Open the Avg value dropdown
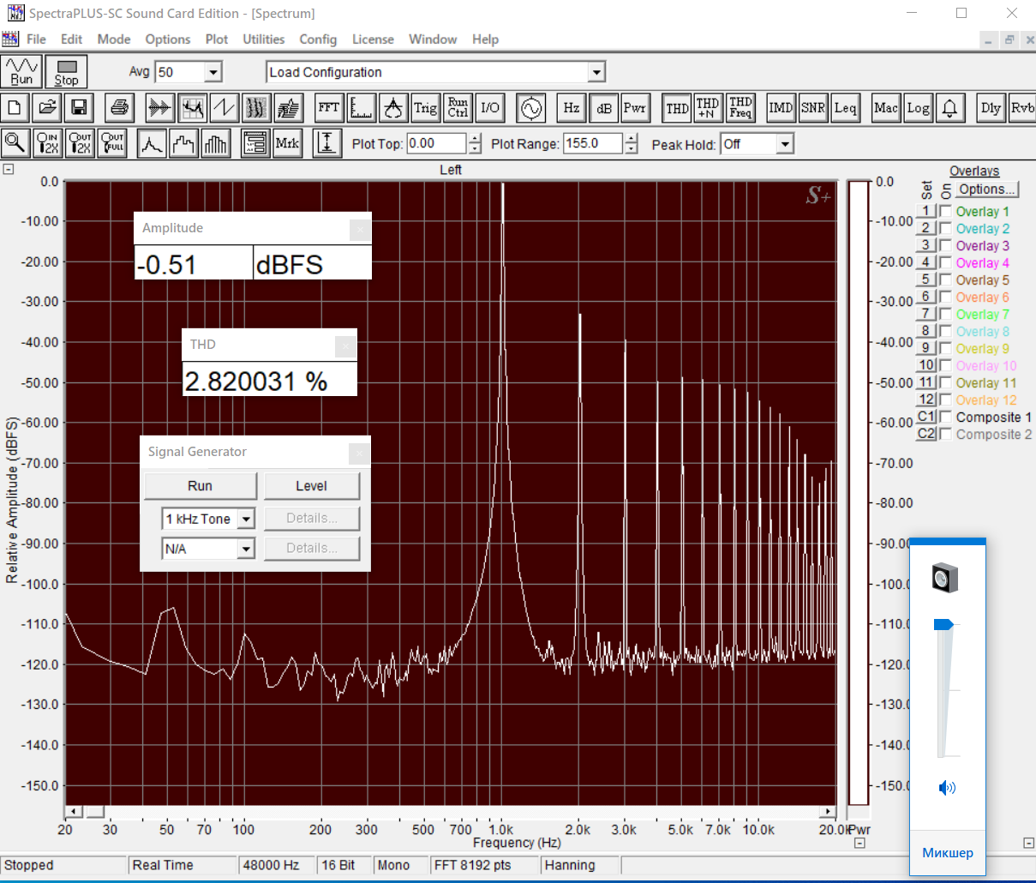This screenshot has width=1036, height=883. (213, 73)
